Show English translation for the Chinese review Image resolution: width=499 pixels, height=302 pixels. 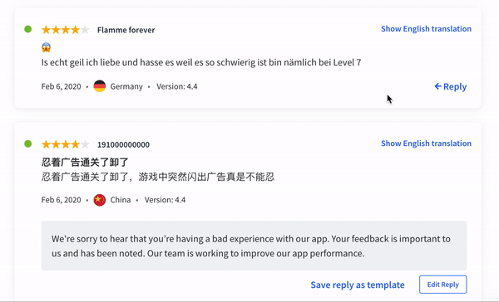pyautogui.click(x=426, y=144)
